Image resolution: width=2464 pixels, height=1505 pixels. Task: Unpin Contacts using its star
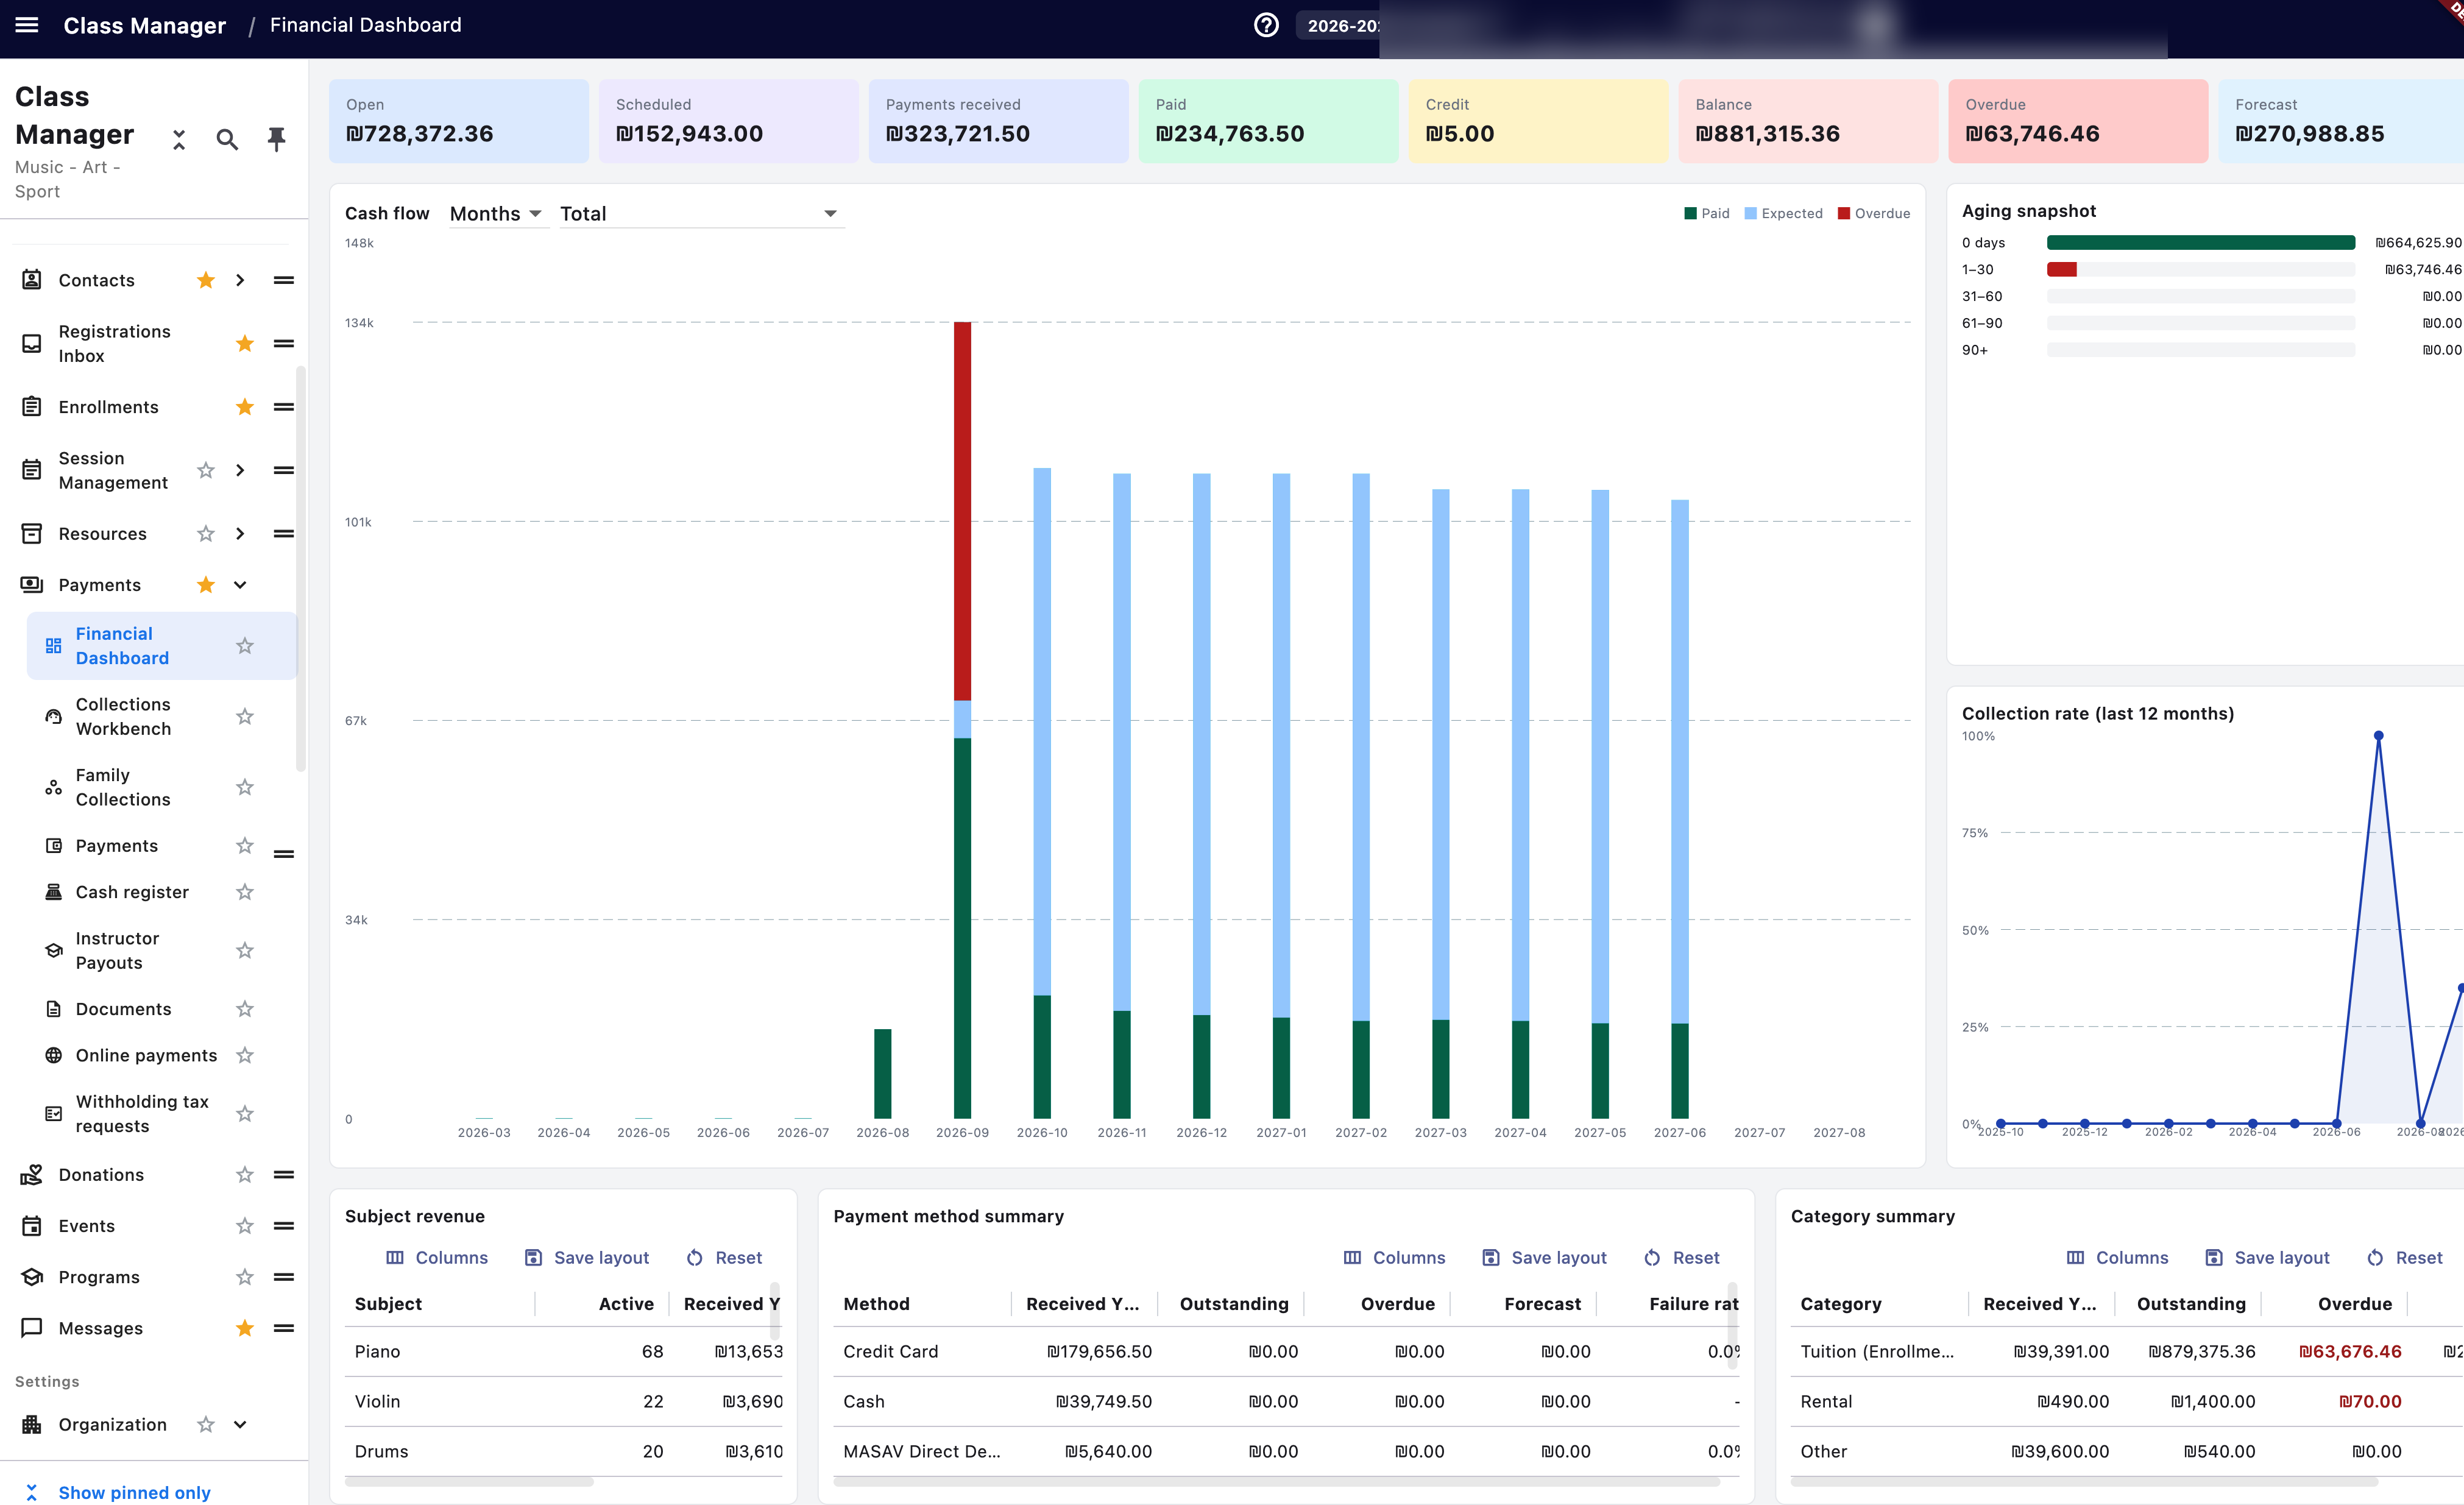[206, 280]
